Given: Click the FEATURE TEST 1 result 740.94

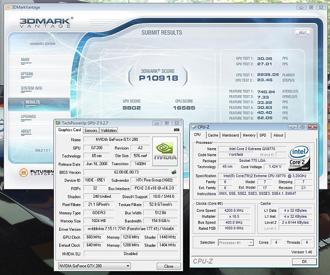Looking at the screenshot, I should (266, 92).
